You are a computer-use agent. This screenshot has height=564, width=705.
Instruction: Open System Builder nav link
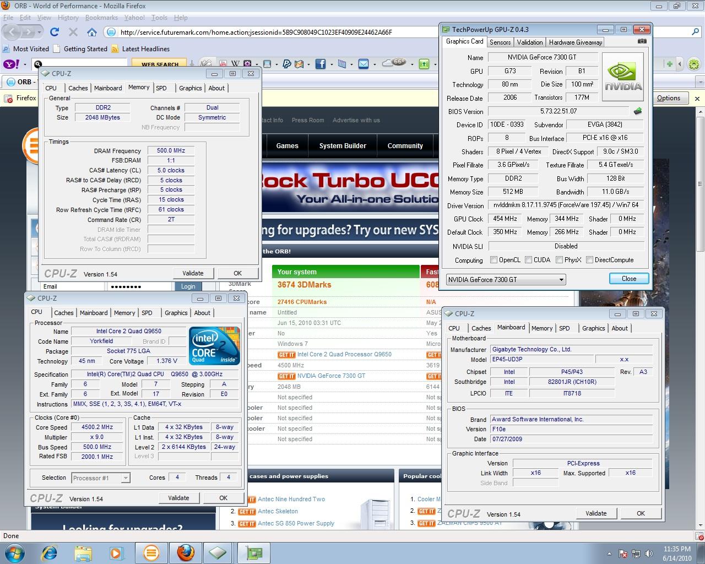(343, 146)
